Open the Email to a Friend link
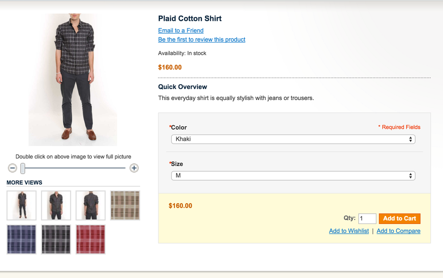Image resolution: width=443 pixels, height=278 pixels. point(180,31)
